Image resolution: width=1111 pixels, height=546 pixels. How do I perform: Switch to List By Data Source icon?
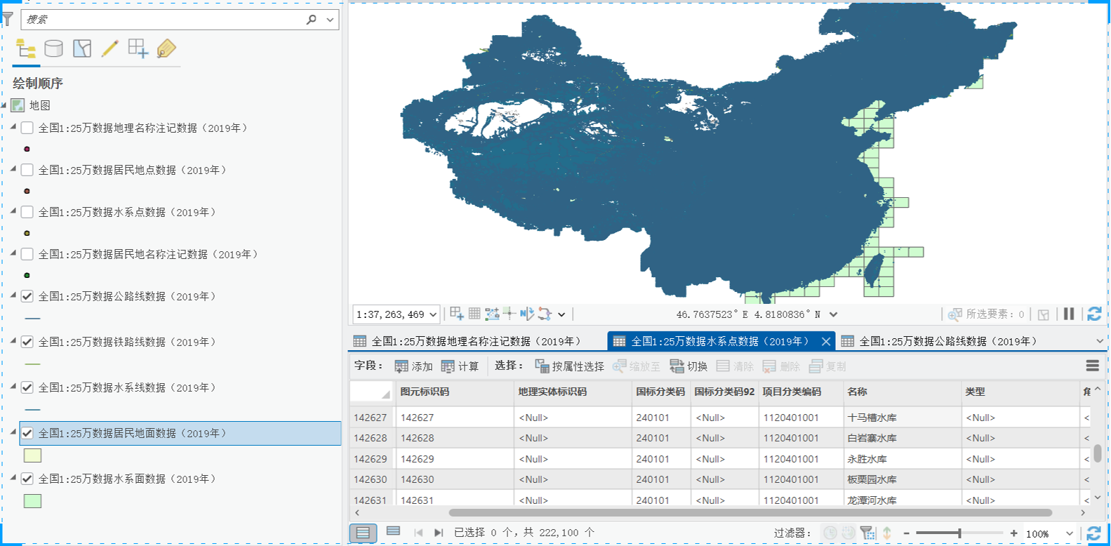click(x=53, y=48)
